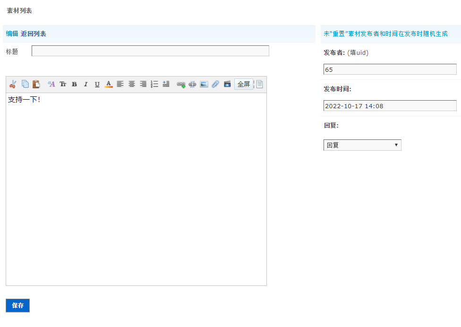
Task: Click the 支持一下! text in editor
Action: pyautogui.click(x=24, y=100)
